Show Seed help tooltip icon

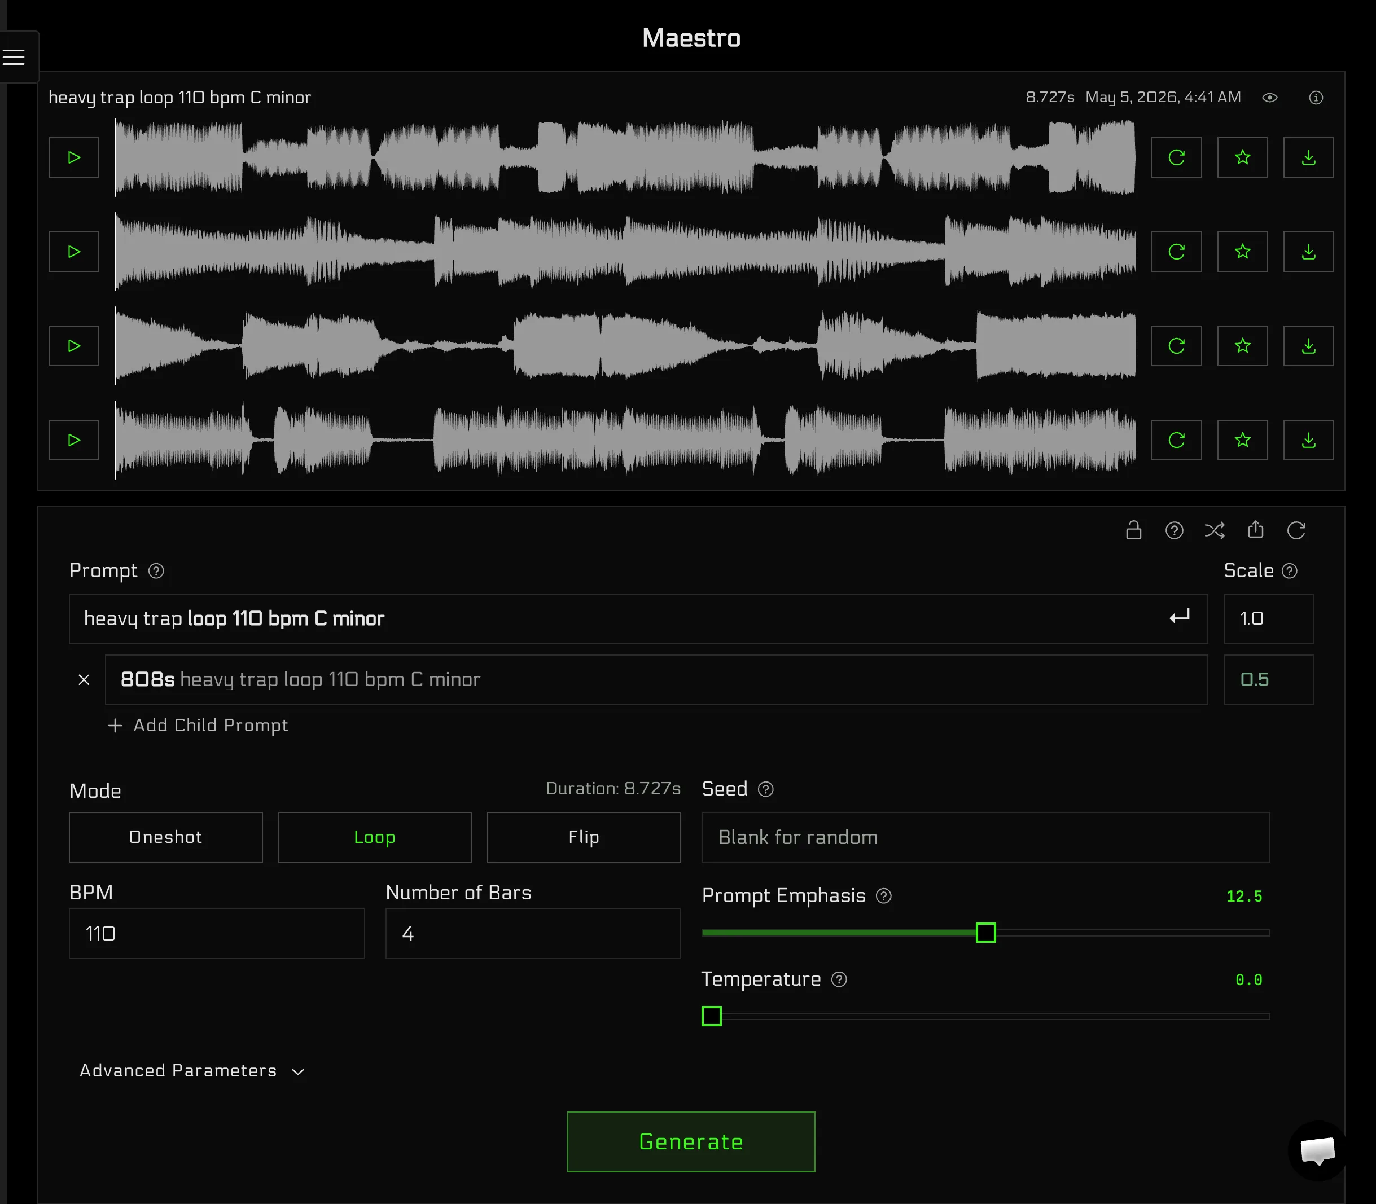[x=765, y=789]
